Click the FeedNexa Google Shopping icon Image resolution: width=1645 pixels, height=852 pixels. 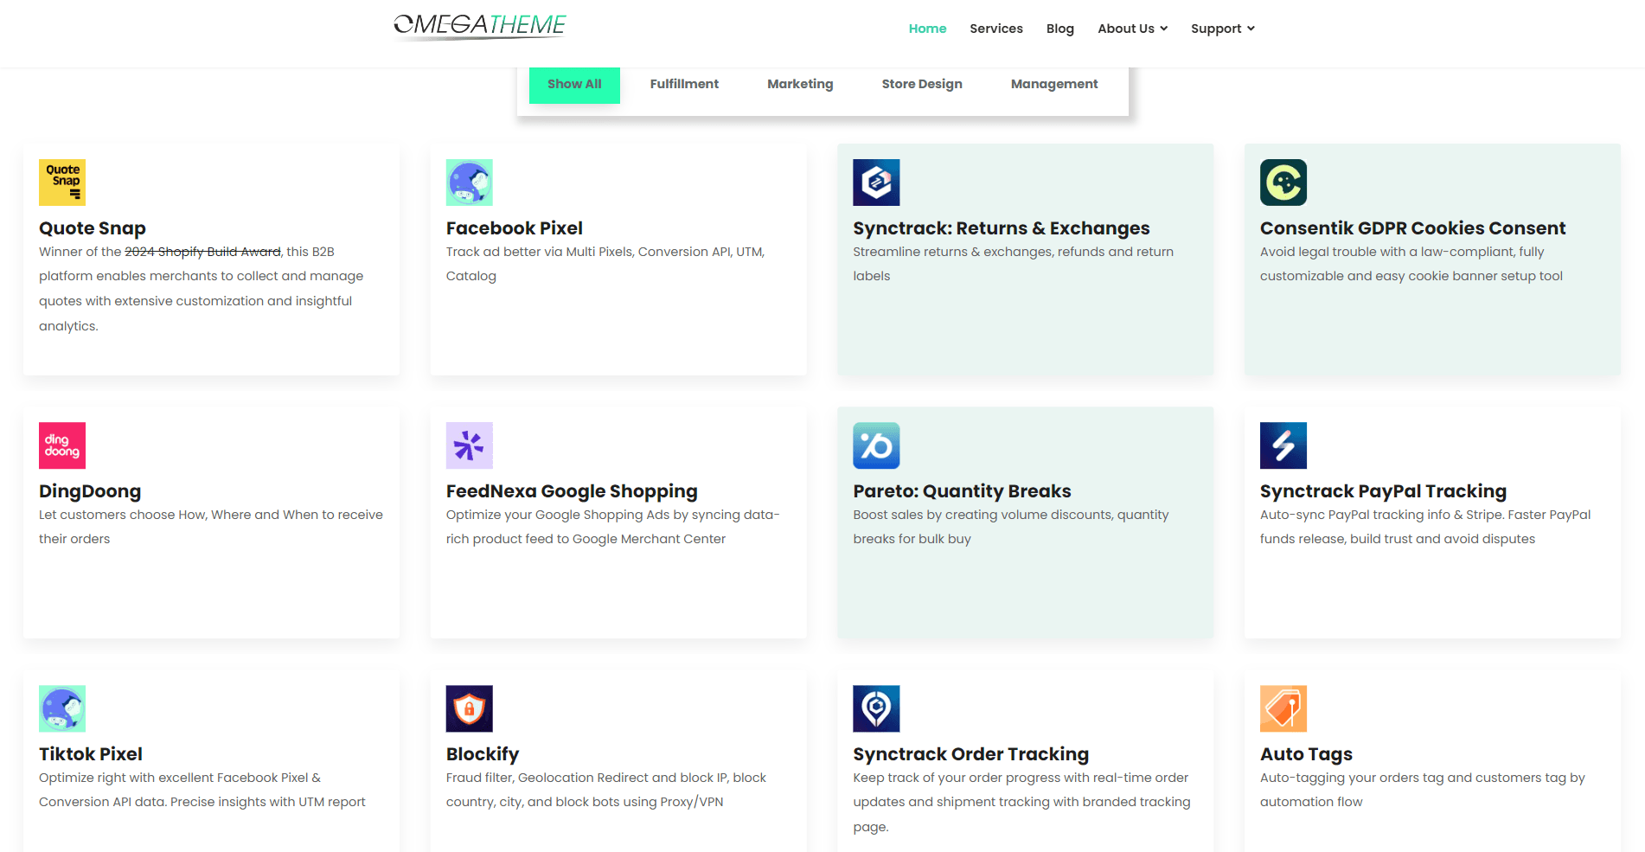point(469,445)
